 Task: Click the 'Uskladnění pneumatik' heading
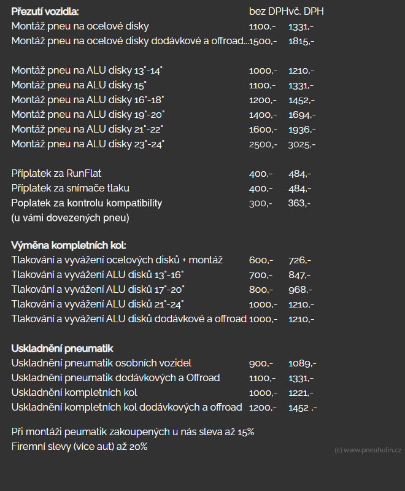pyautogui.click(x=62, y=349)
